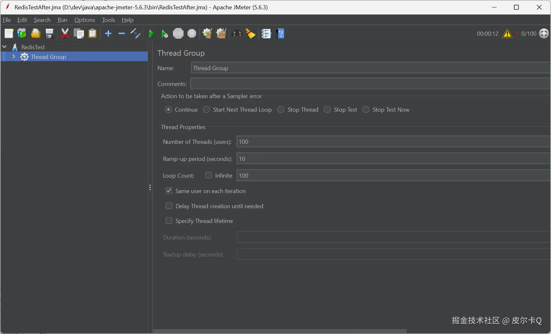Image resolution: width=551 pixels, height=334 pixels.
Task: Open Search with the binoculars icon
Action: (237, 33)
